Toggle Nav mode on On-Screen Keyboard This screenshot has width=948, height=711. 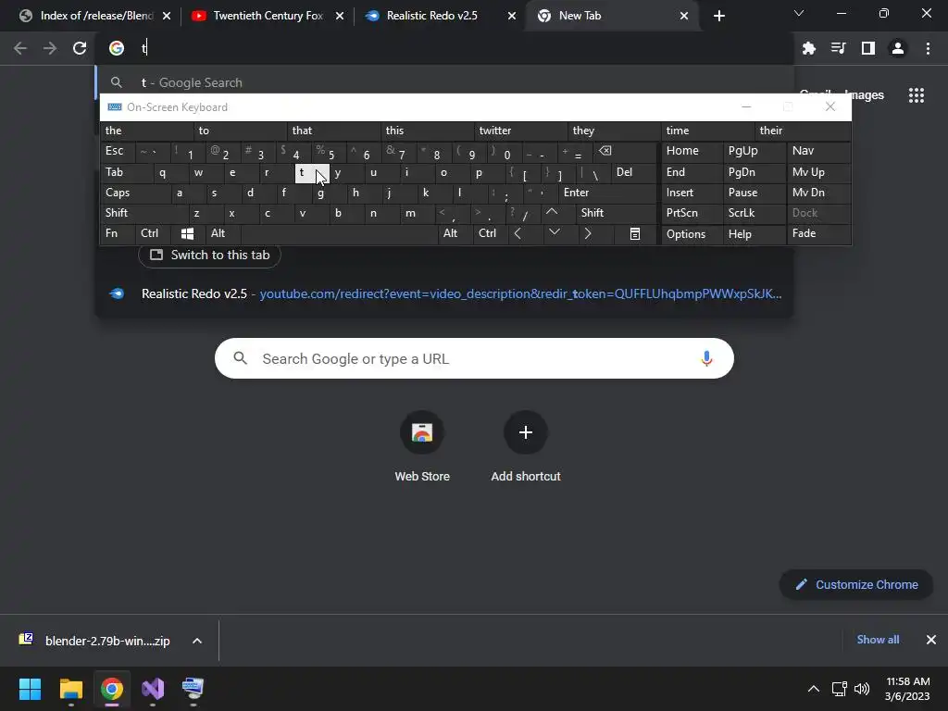pos(818,151)
